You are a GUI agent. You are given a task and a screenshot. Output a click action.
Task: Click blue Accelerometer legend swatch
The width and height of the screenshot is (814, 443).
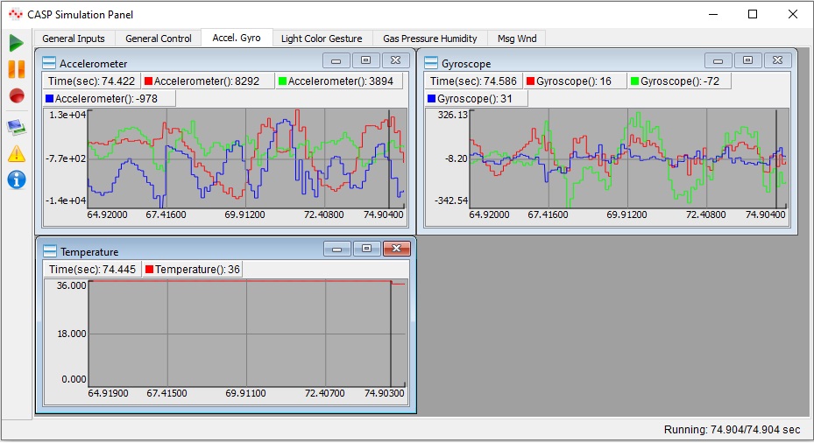click(x=50, y=99)
